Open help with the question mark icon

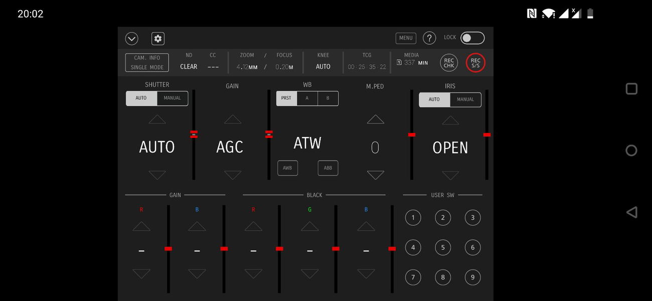point(429,38)
